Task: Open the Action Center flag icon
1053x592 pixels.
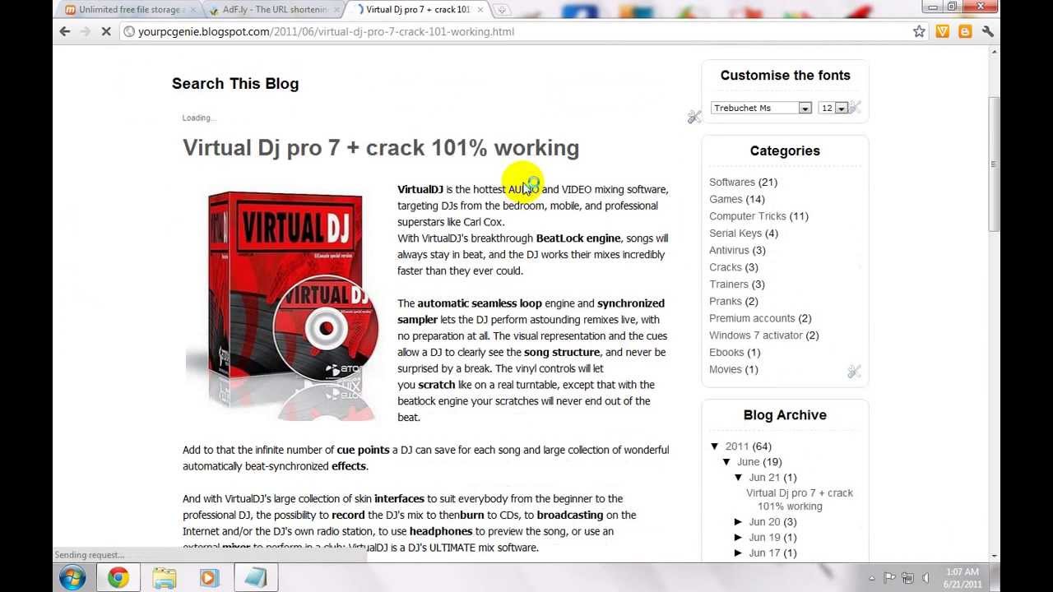Action: 890,577
